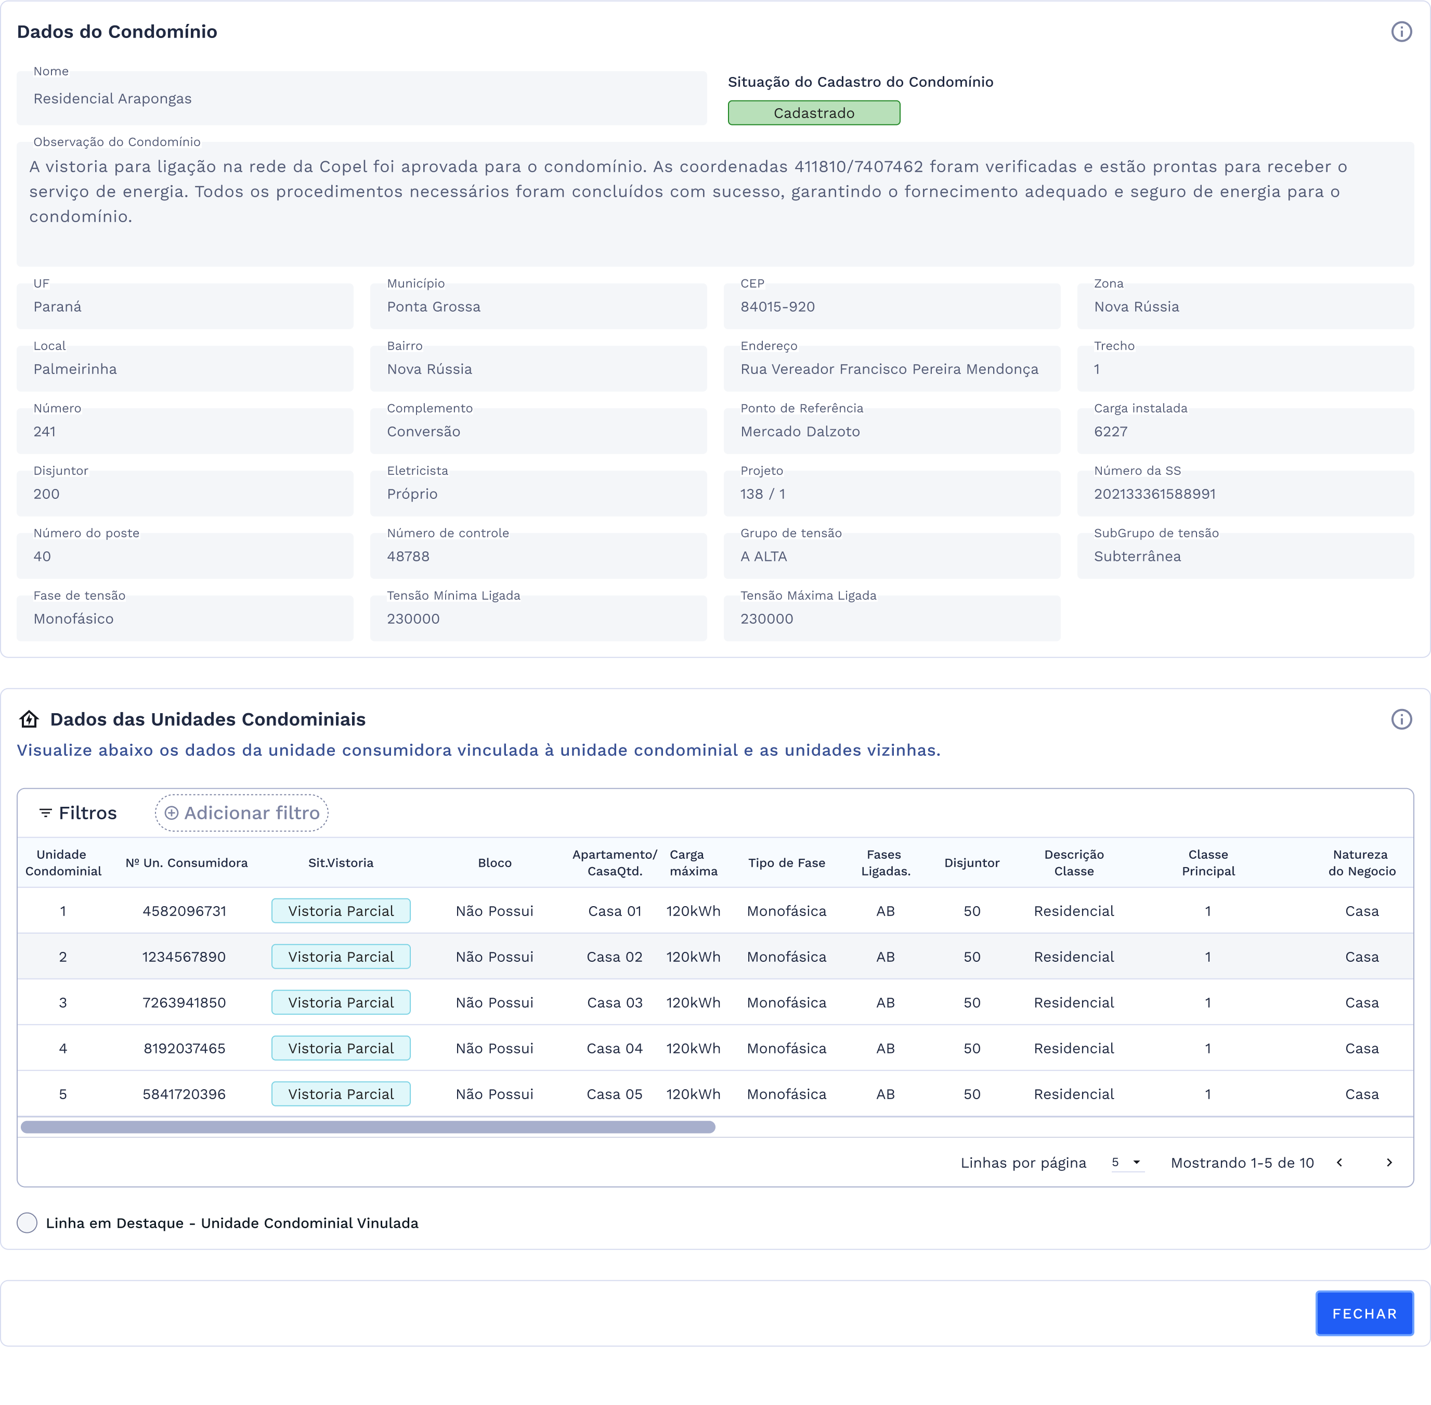Click Sit.Vistoria column header
This screenshot has width=1431, height=1405.
click(x=341, y=863)
